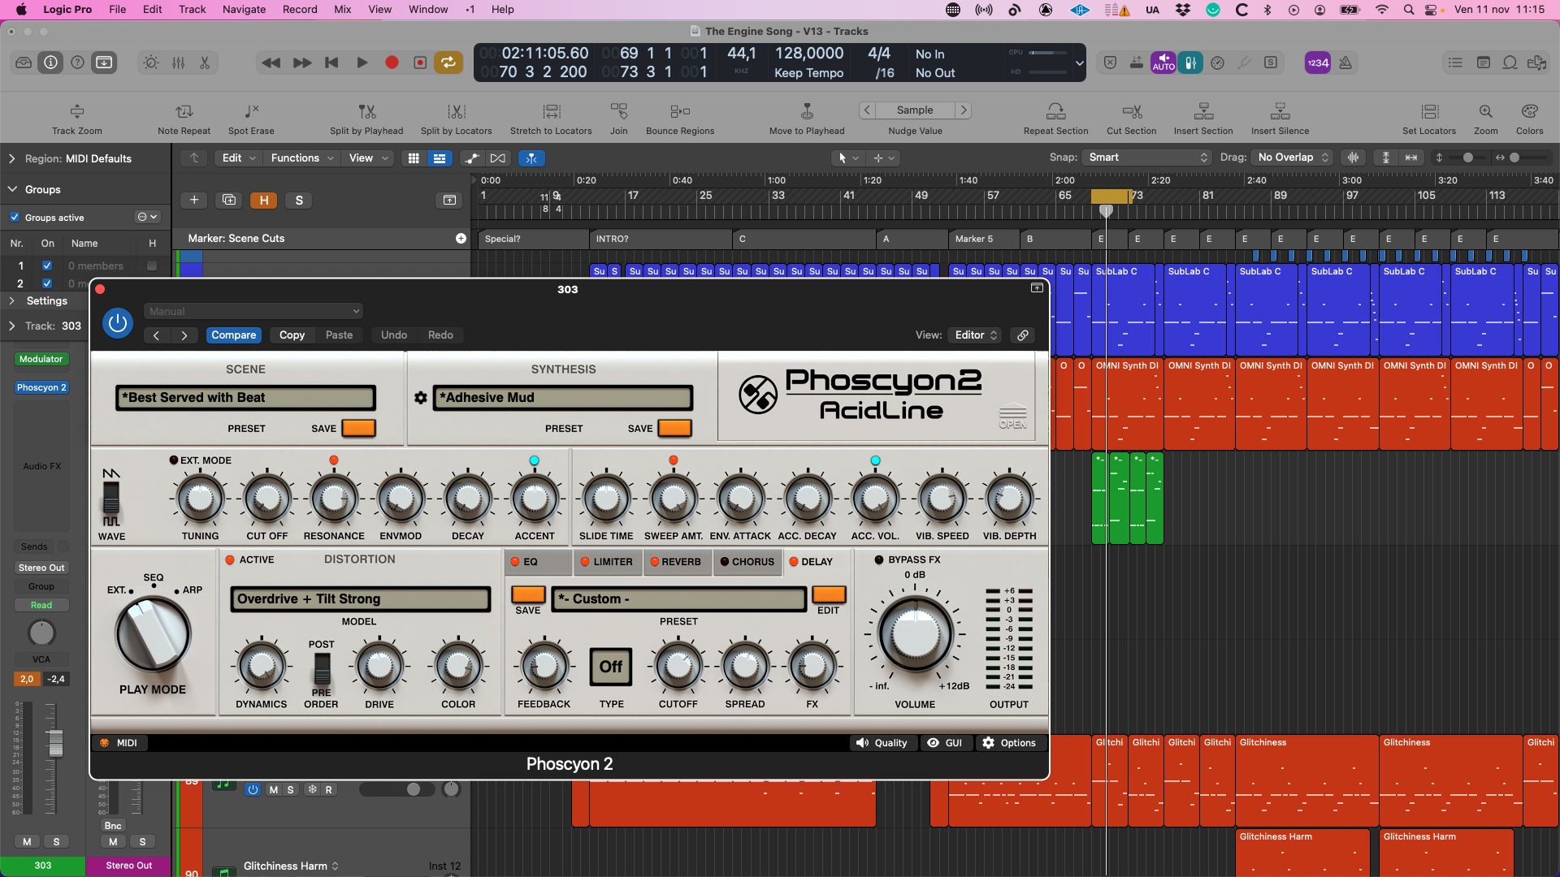
Task: Show the list editors icon
Action: [1455, 63]
